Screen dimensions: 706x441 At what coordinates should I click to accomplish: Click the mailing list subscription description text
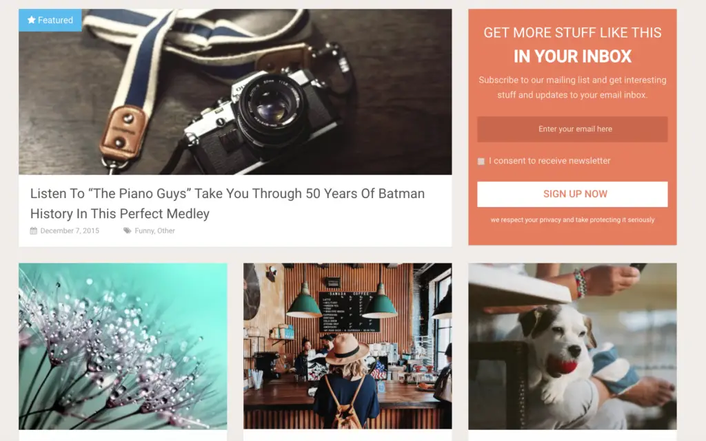click(x=572, y=87)
